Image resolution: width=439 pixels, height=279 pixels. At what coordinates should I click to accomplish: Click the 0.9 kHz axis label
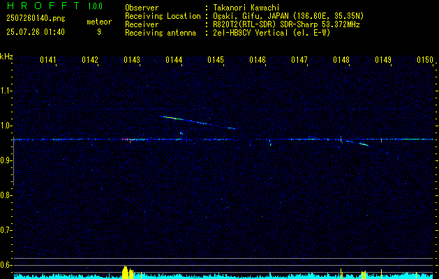(x=6, y=160)
